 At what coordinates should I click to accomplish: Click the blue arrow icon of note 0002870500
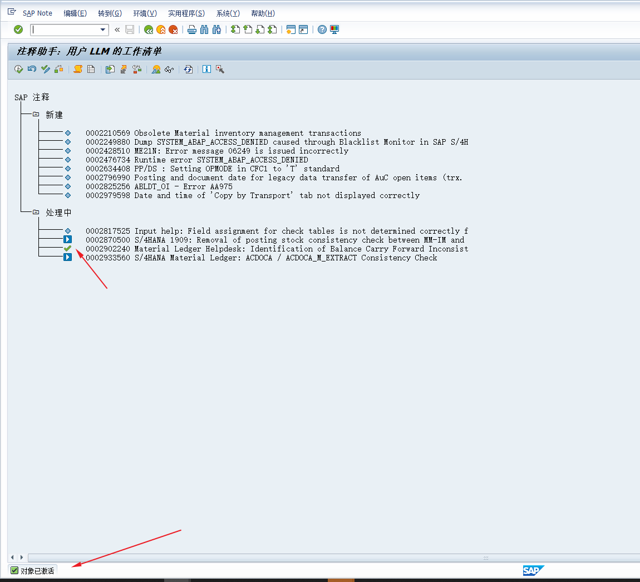68,240
